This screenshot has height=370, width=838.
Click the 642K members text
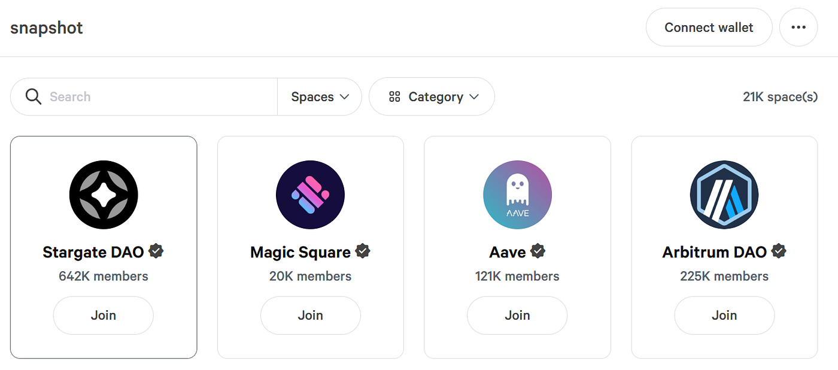(104, 276)
